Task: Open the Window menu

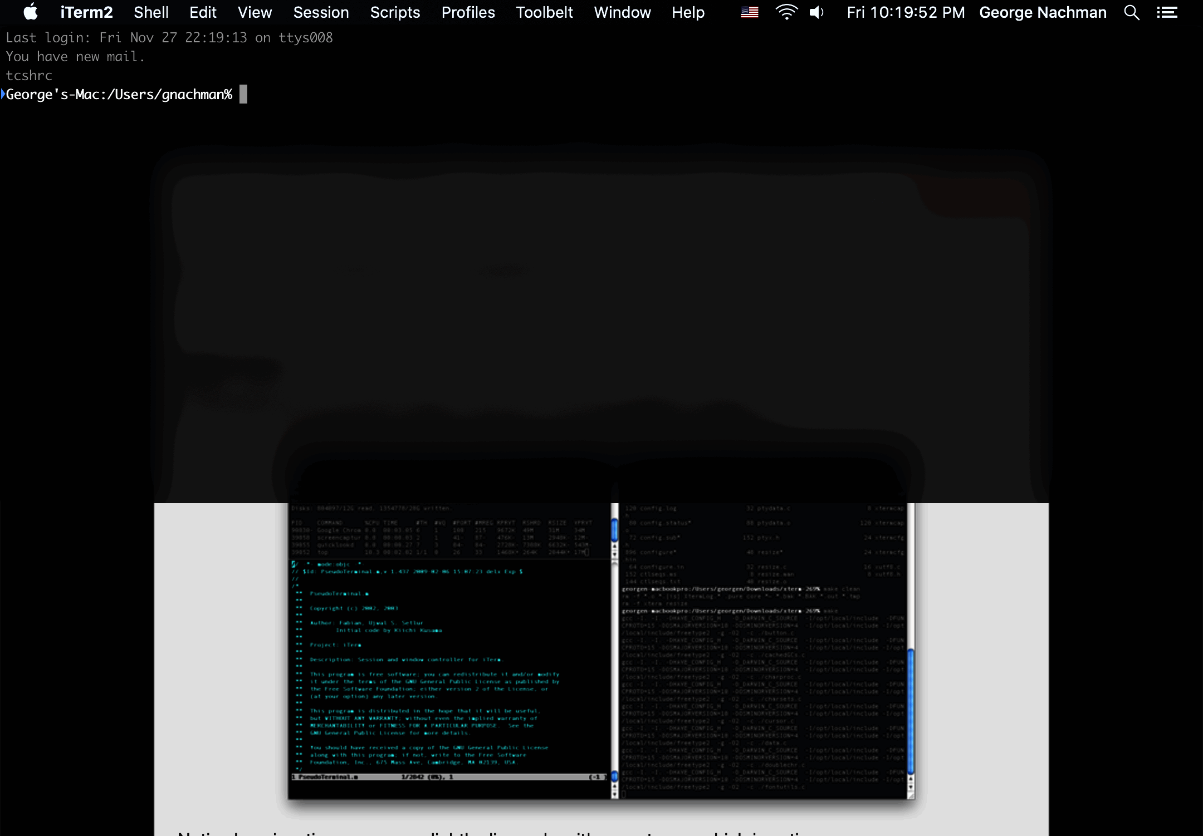Action: (622, 12)
